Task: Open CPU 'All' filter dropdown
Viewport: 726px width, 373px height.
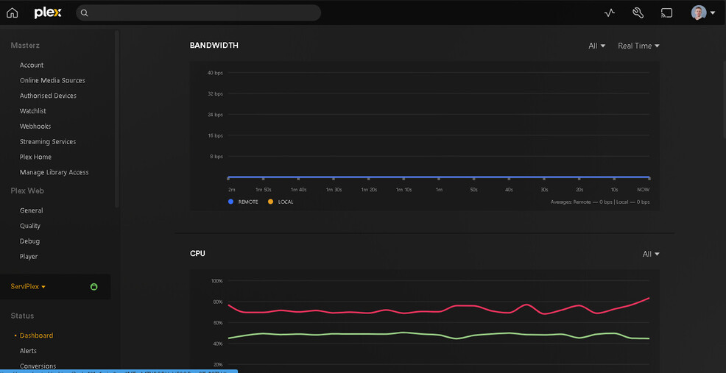Action: click(x=651, y=254)
